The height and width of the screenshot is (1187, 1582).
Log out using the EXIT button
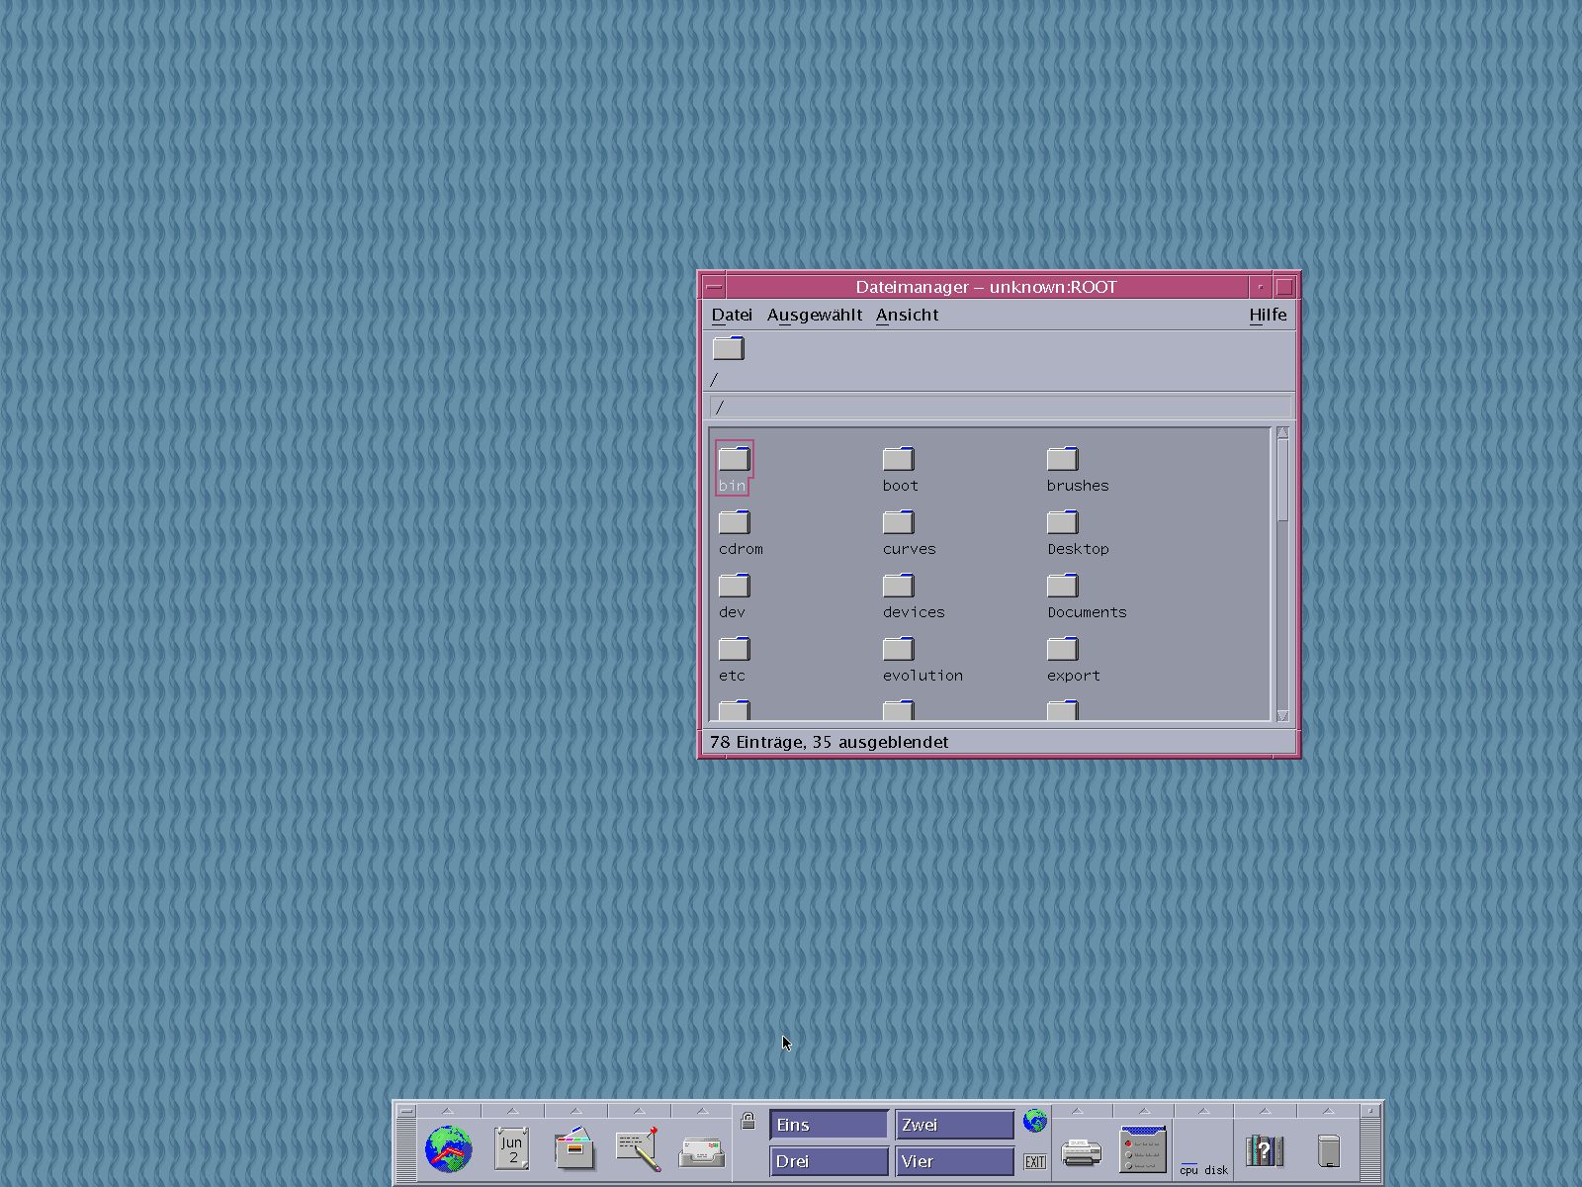click(x=1035, y=1161)
